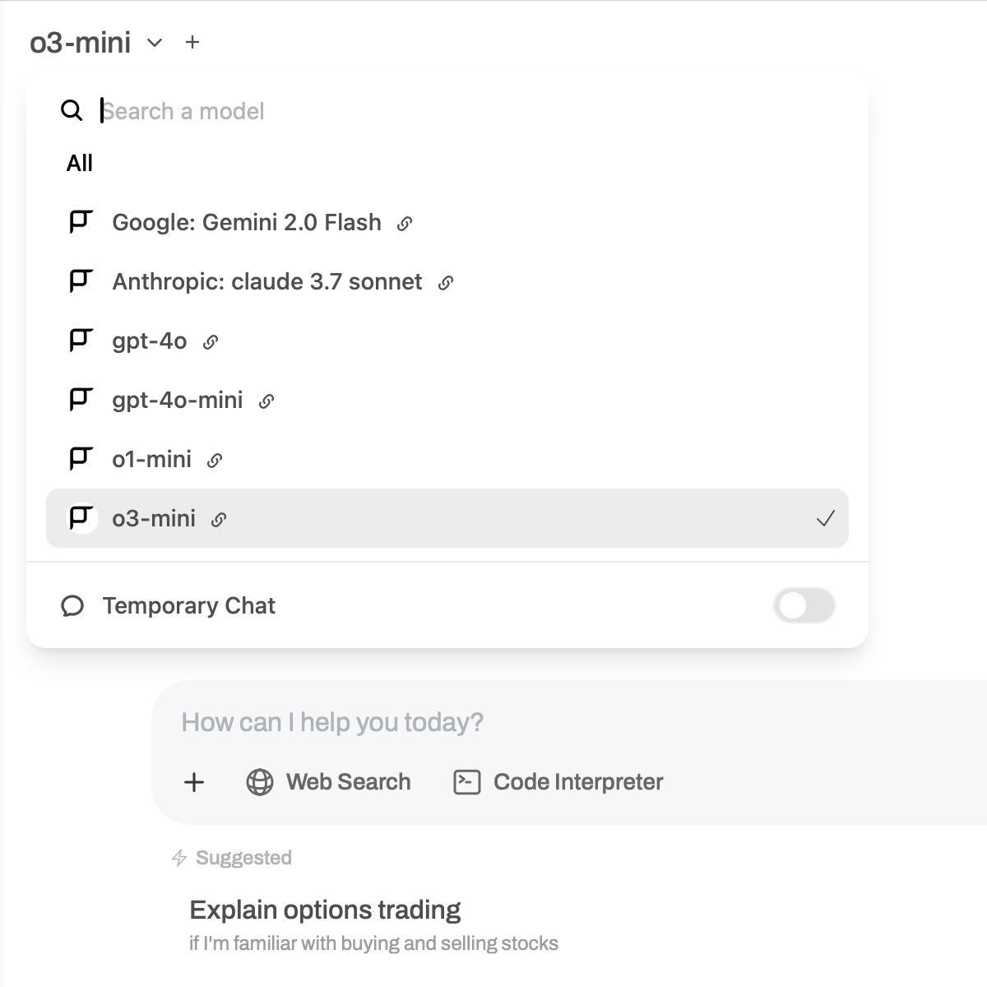Select Google: Gemini 2.0 Flash model
Image resolution: width=987 pixels, height=987 pixels.
coord(247,223)
